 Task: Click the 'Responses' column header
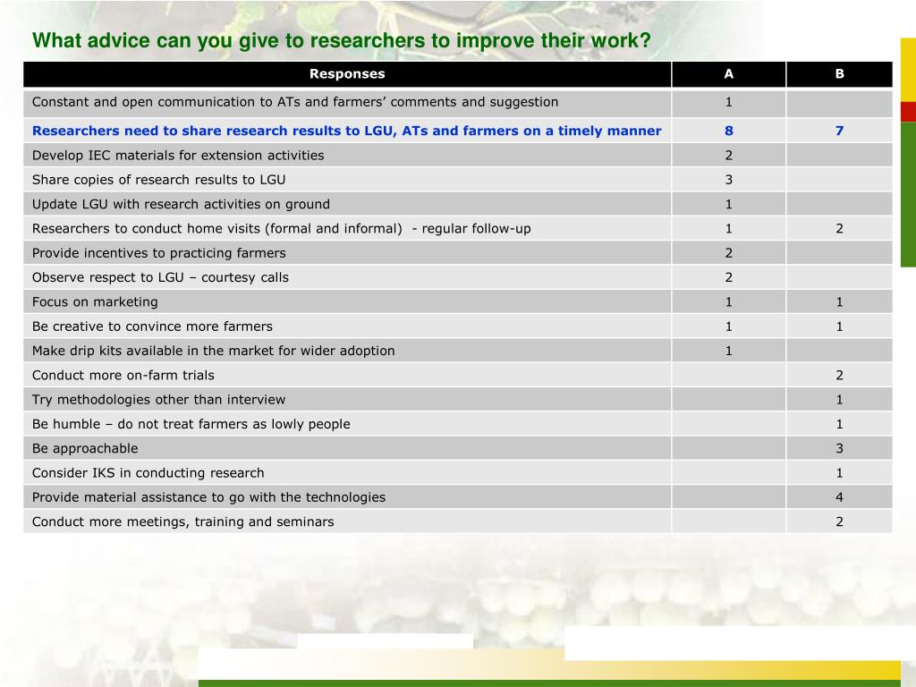(x=347, y=74)
